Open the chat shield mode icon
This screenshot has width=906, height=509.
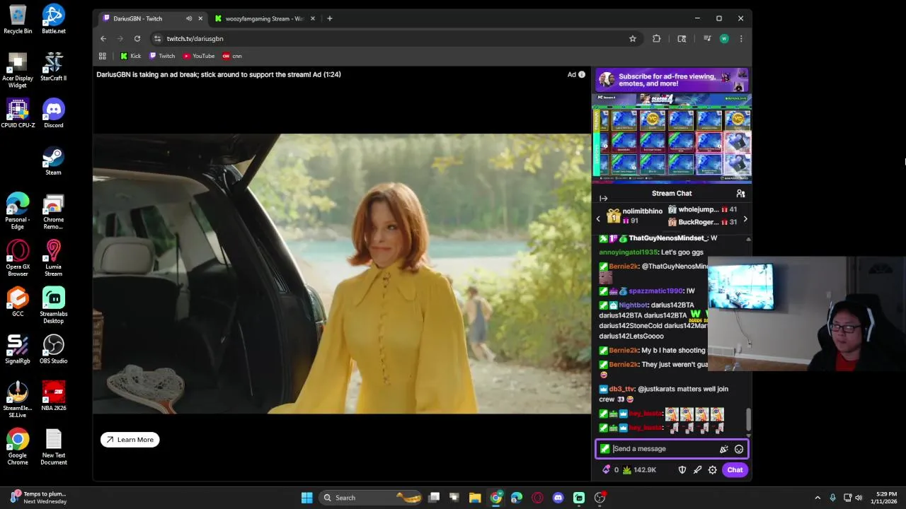point(682,470)
